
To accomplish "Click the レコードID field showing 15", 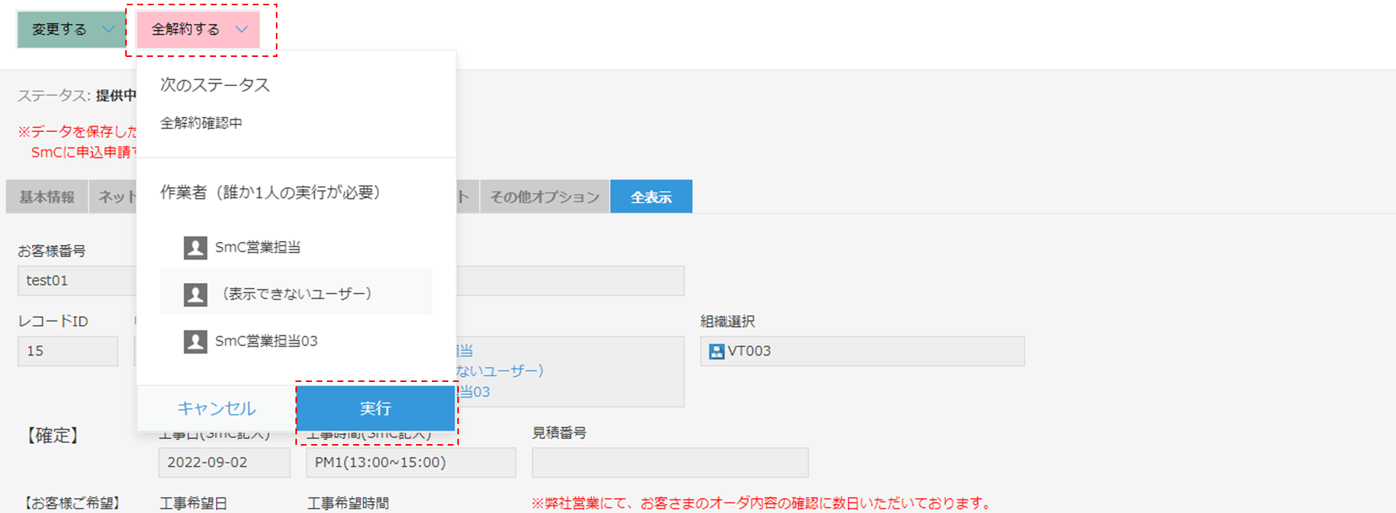I will pos(67,351).
